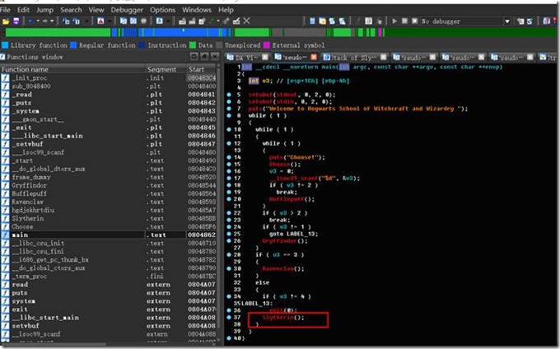
Task: Toggle breakpoint dot on line 30 Ravenclaw
Action: [x=229, y=268]
